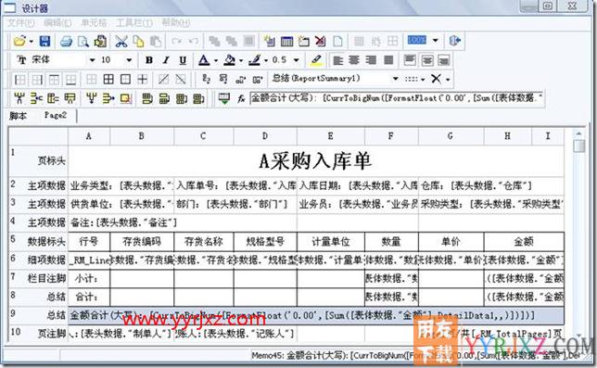Click the copy icon
597x368 pixels.
point(139,41)
